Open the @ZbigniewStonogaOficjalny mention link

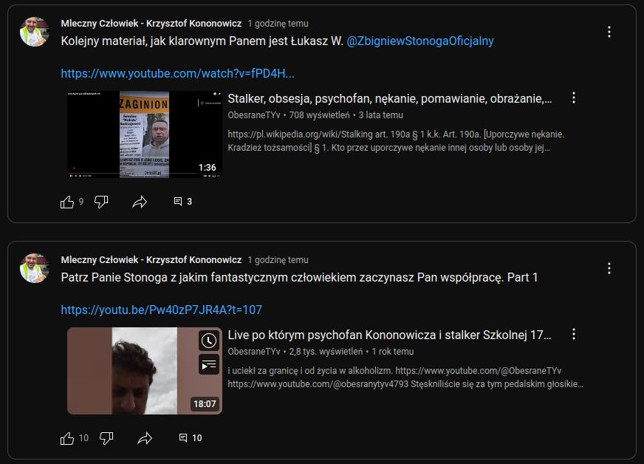419,41
